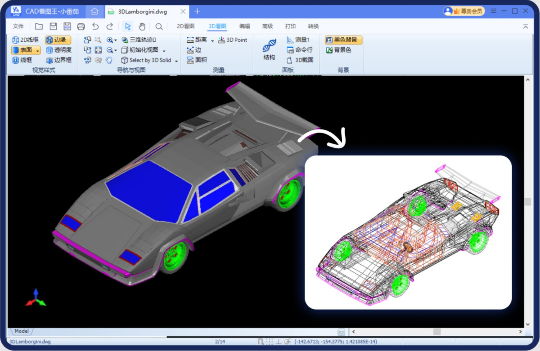Open the 初始化视图 view dropdown arrow
The width and height of the screenshot is (540, 351).
pyautogui.click(x=164, y=50)
